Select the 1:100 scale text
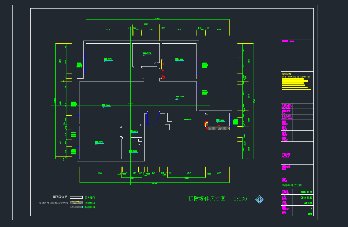 click(x=240, y=199)
